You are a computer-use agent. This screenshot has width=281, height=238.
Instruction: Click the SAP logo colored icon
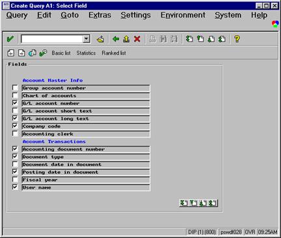[x=275, y=24]
